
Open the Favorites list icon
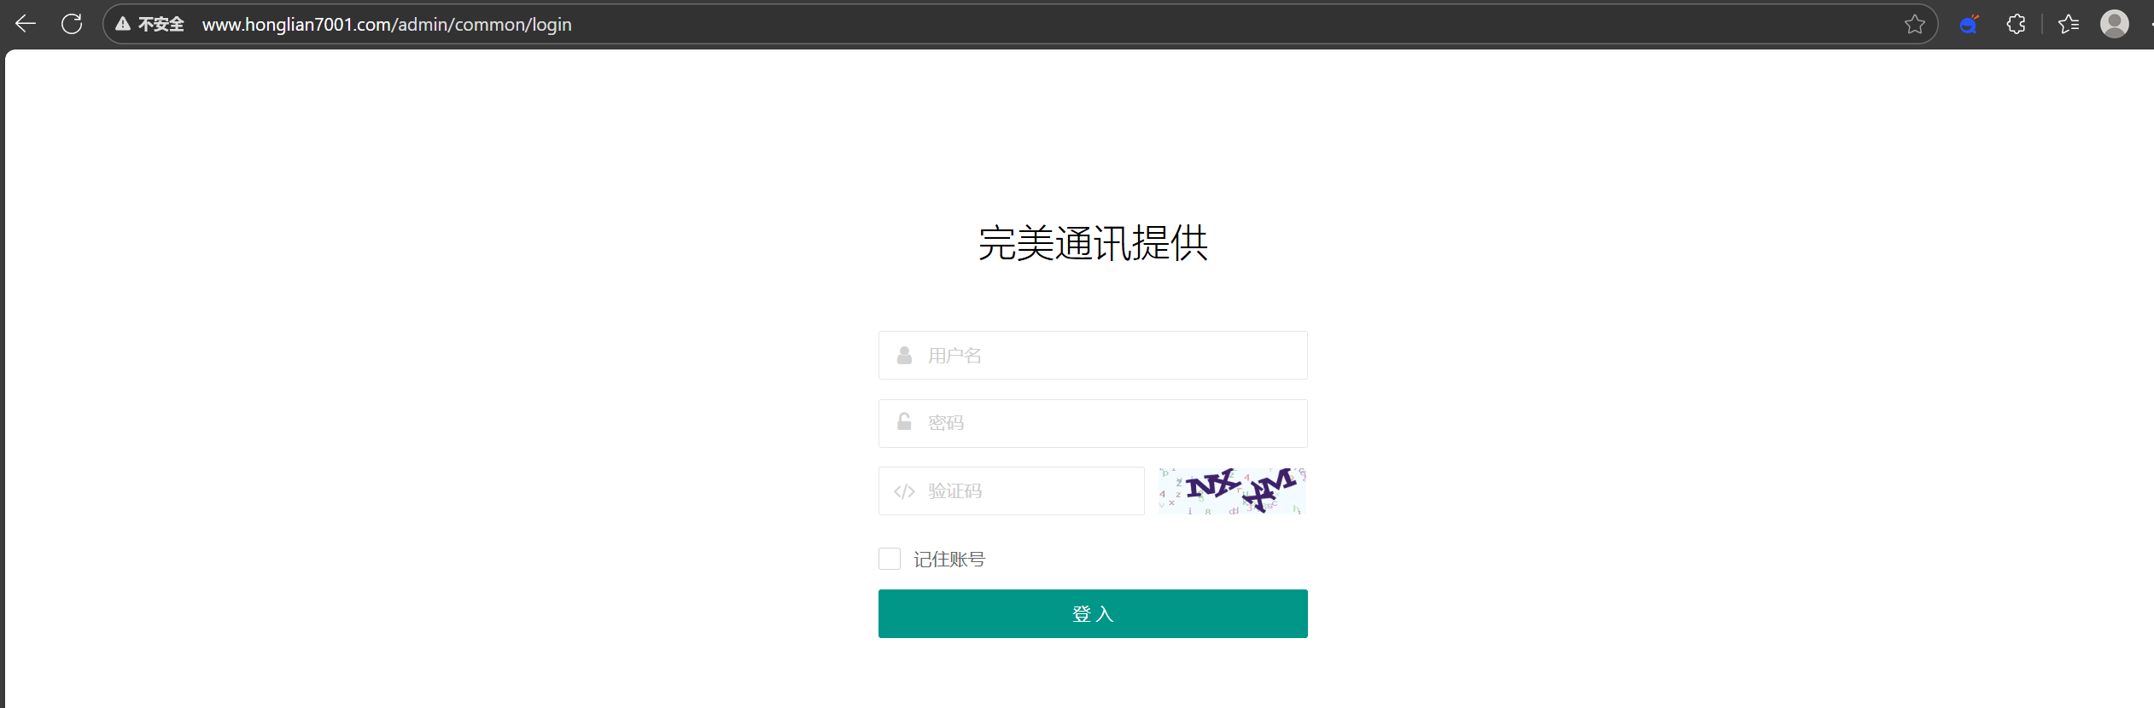click(x=2069, y=24)
